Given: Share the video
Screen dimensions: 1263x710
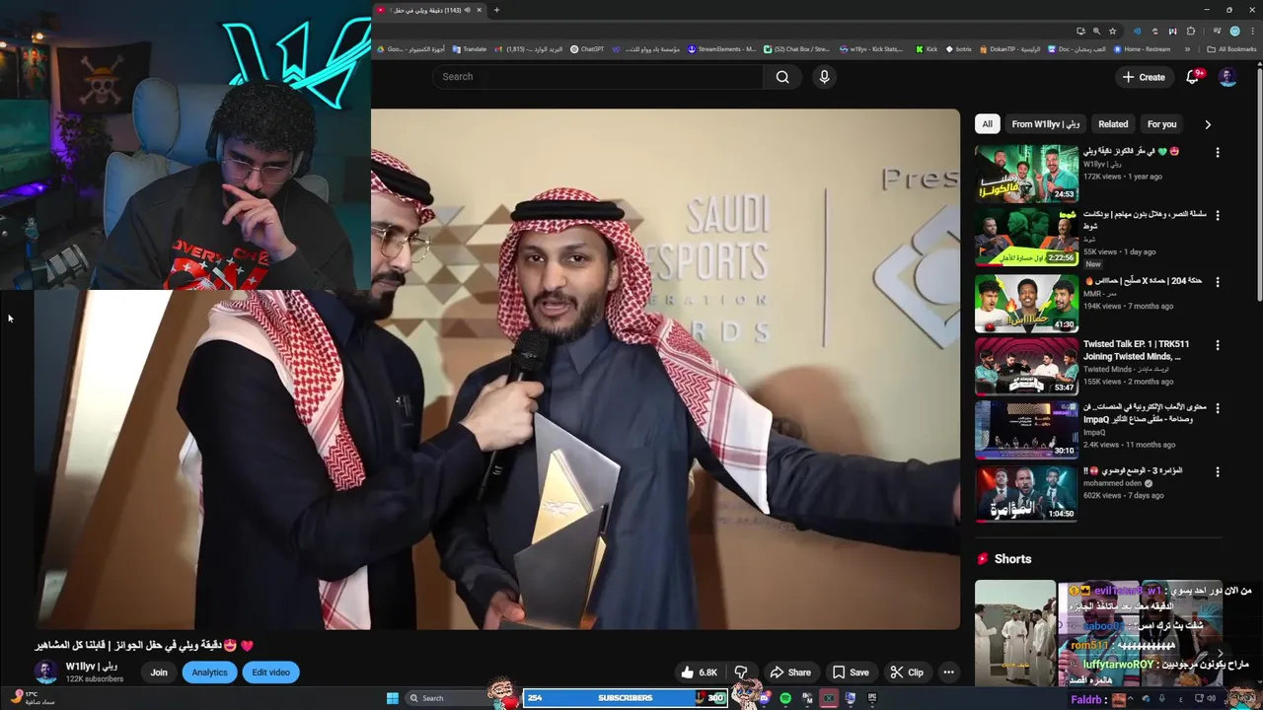Looking at the screenshot, I should pos(790,673).
